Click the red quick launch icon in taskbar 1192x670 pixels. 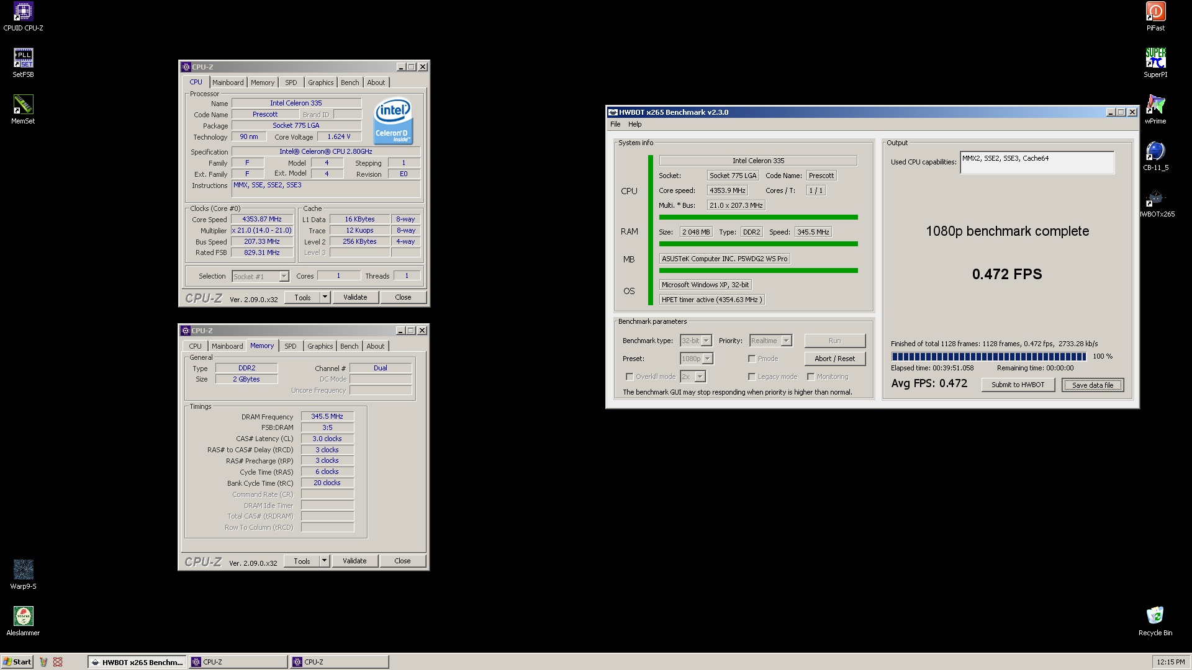58,662
